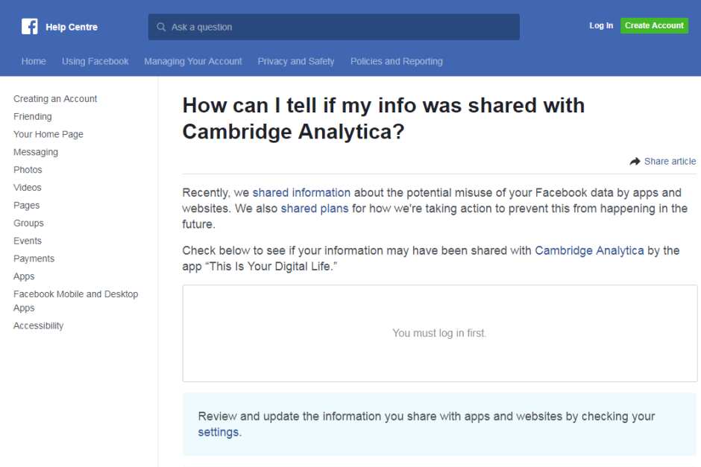The width and height of the screenshot is (701, 467).
Task: Open the settings link in the blue box
Action: tap(219, 432)
